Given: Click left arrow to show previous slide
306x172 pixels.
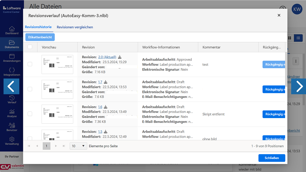Looking at the screenshot, I should pyautogui.click(x=11, y=86).
